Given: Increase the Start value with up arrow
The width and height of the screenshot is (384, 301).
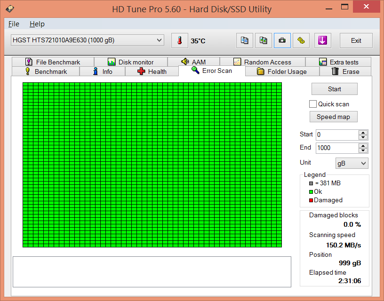Looking at the screenshot, I should [363, 133].
